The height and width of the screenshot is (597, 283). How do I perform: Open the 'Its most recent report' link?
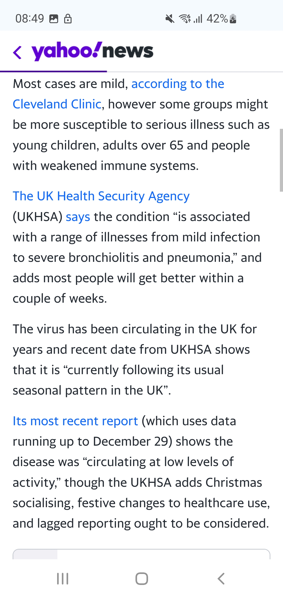(75, 421)
